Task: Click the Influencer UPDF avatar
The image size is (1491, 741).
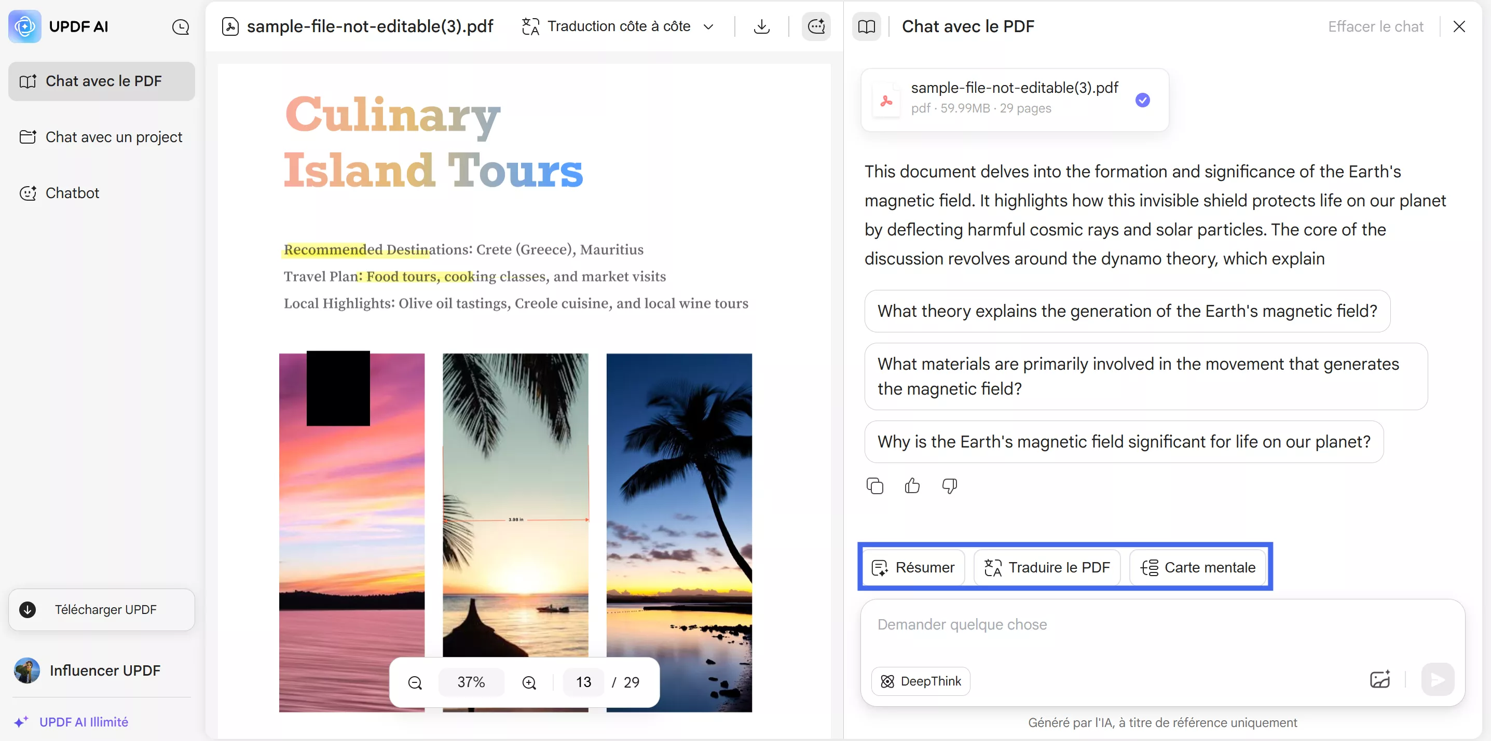Action: click(x=26, y=670)
